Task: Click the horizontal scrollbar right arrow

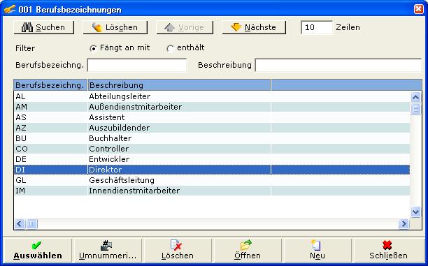Action: click(x=404, y=223)
